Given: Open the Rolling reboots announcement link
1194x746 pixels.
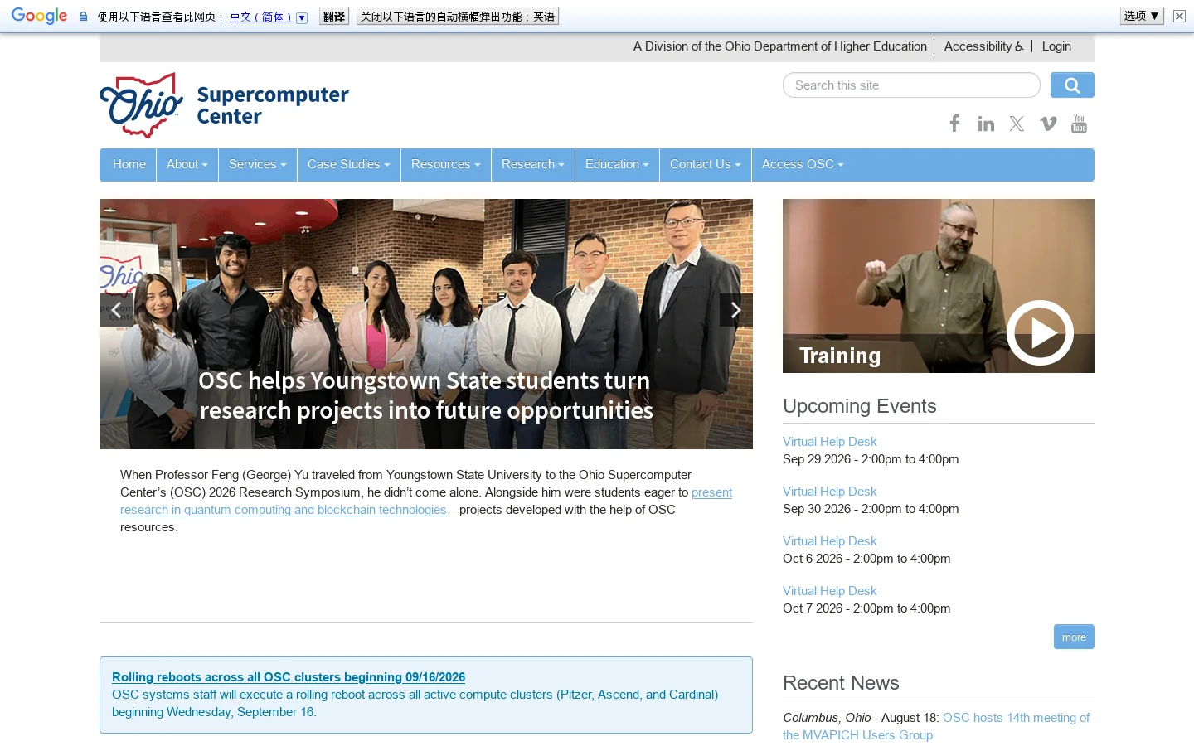Looking at the screenshot, I should pos(289,677).
